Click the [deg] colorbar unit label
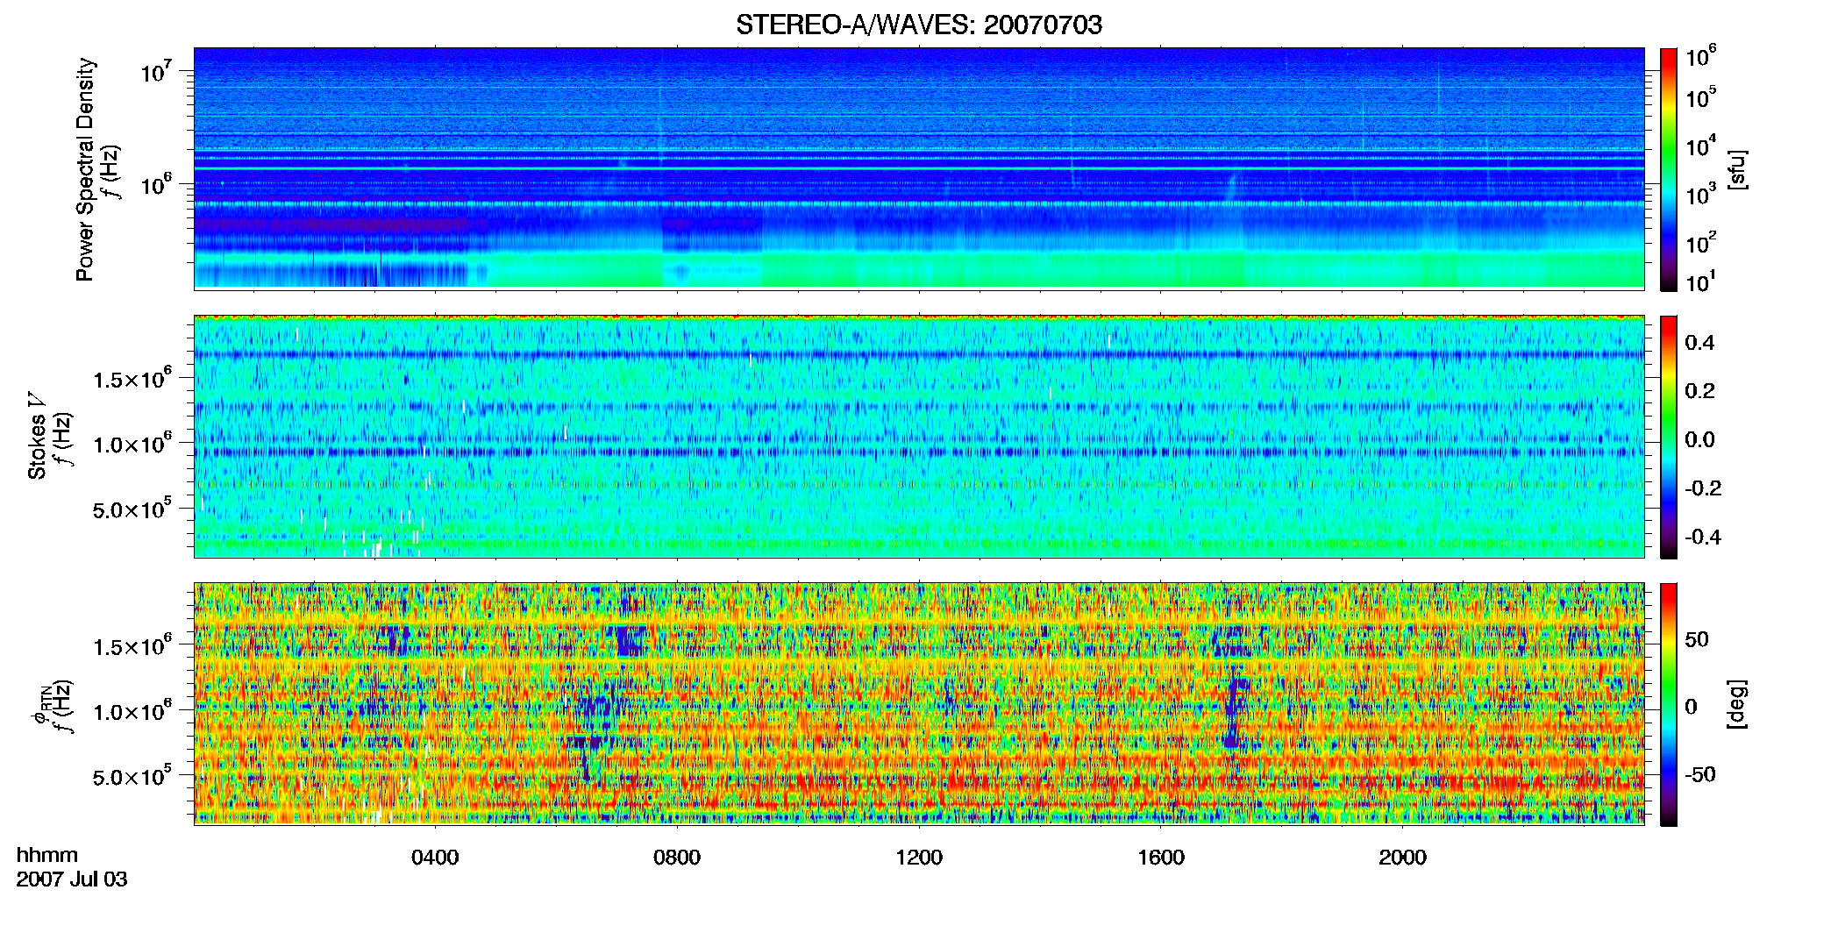Image resolution: width=1838 pixels, height=947 pixels. (x=1737, y=704)
